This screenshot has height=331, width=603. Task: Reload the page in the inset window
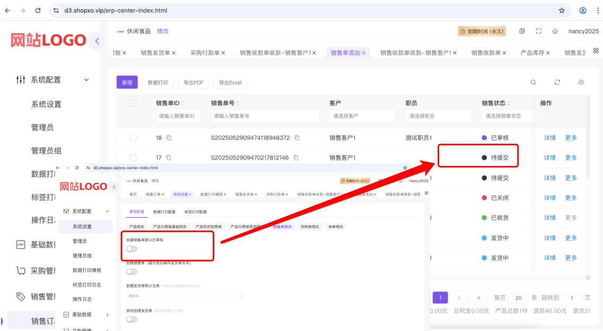pos(77,168)
